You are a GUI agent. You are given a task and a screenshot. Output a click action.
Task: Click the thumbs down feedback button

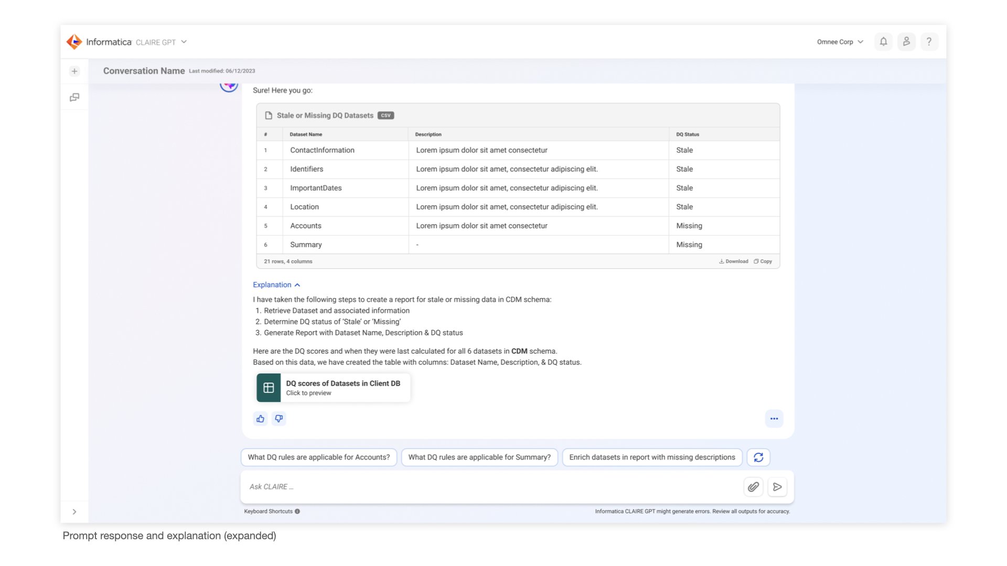[279, 419]
